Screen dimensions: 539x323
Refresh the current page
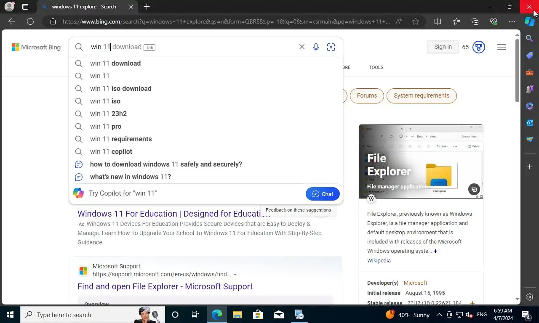[30, 21]
